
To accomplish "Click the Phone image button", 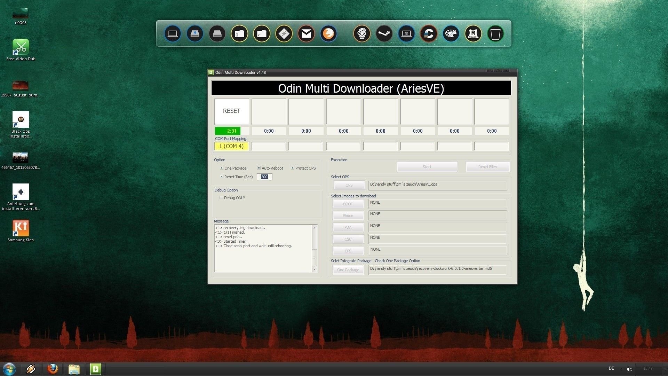I will [348, 216].
